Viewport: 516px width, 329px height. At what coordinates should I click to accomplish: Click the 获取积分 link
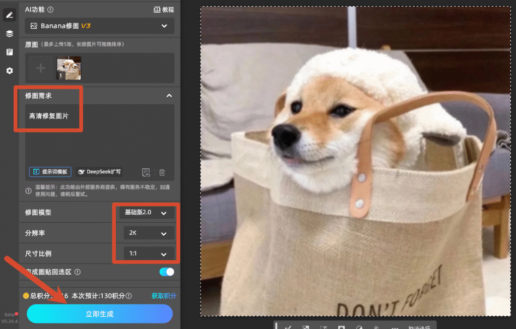coord(164,296)
